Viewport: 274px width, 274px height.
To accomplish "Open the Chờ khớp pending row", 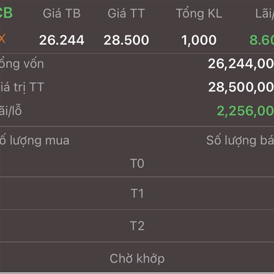I will 137,258.
